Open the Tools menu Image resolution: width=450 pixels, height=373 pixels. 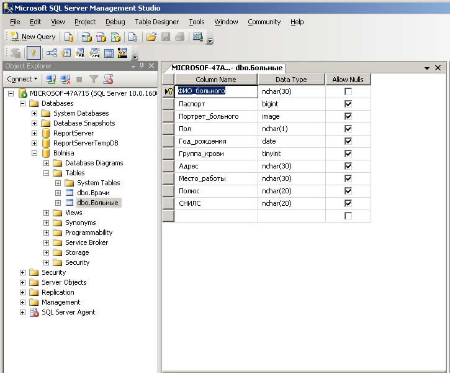[x=197, y=22]
